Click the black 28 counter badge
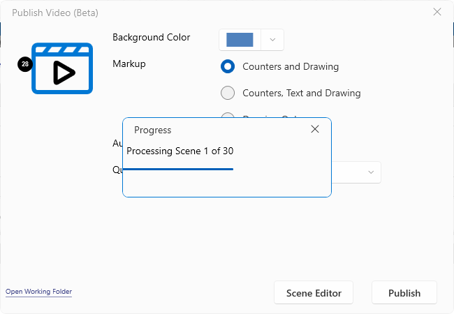 click(25, 64)
